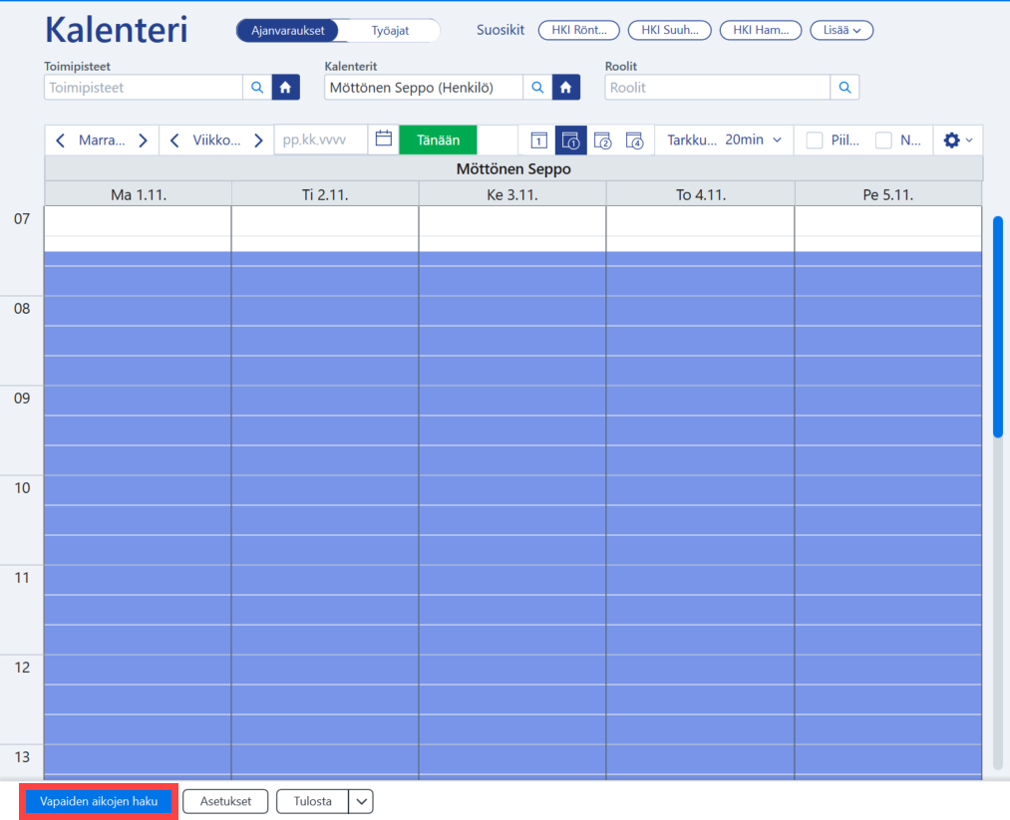Open the gear settings menu
This screenshot has width=1010, height=820.
point(958,139)
